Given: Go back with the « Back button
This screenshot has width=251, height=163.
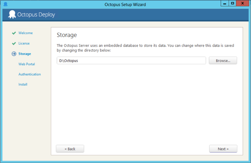Looking at the screenshot, I should (70, 149).
